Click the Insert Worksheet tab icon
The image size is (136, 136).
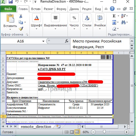click(x=58, y=127)
